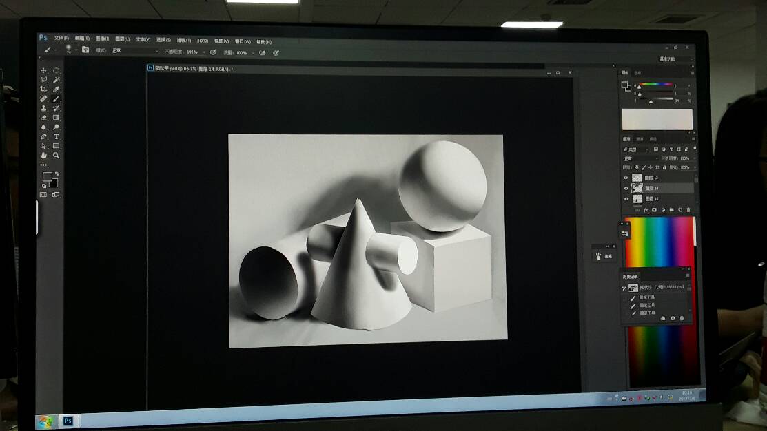Viewport: 767px width, 431px height.
Task: Open workspace switcher 基本功能 dropdown
Action: click(676, 59)
